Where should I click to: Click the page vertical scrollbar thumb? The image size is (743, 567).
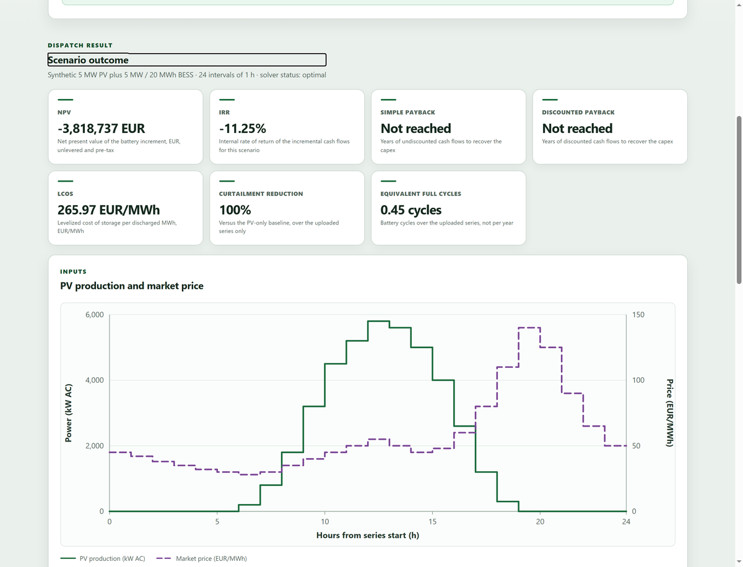pyautogui.click(x=738, y=200)
